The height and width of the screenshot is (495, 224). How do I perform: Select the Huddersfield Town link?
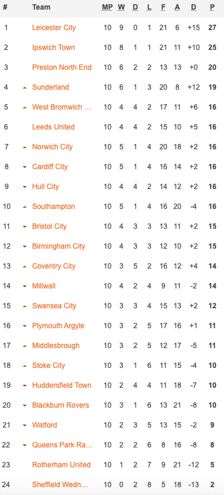click(61, 385)
